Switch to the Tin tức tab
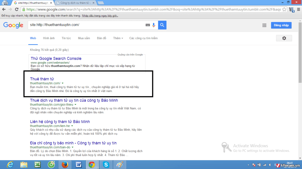This screenshot has height=169, width=302. [66, 38]
